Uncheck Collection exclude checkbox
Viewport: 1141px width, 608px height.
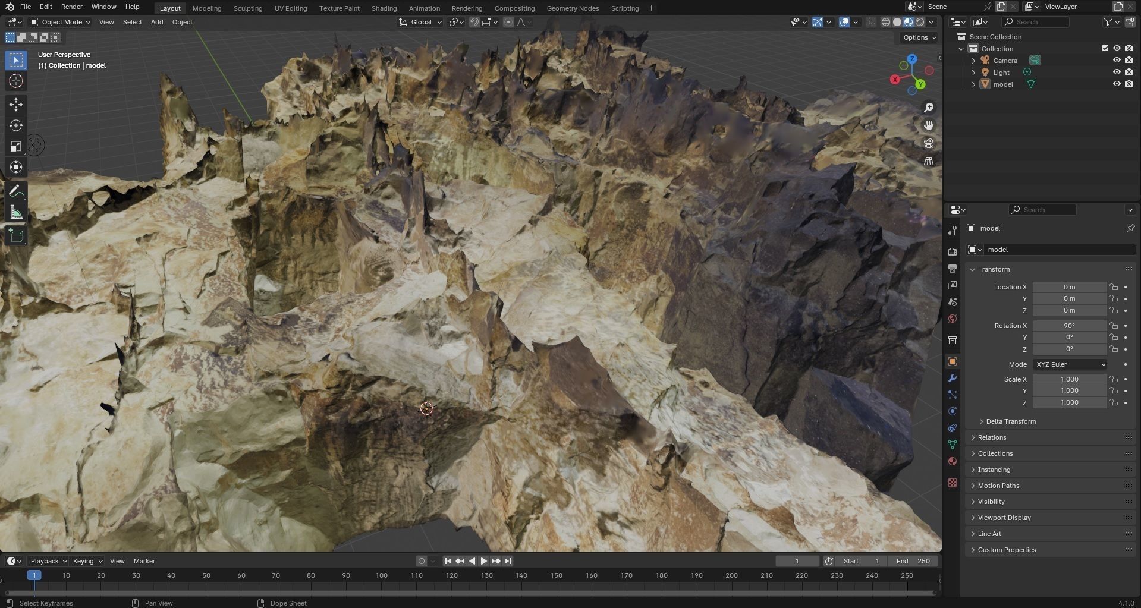coord(1105,49)
